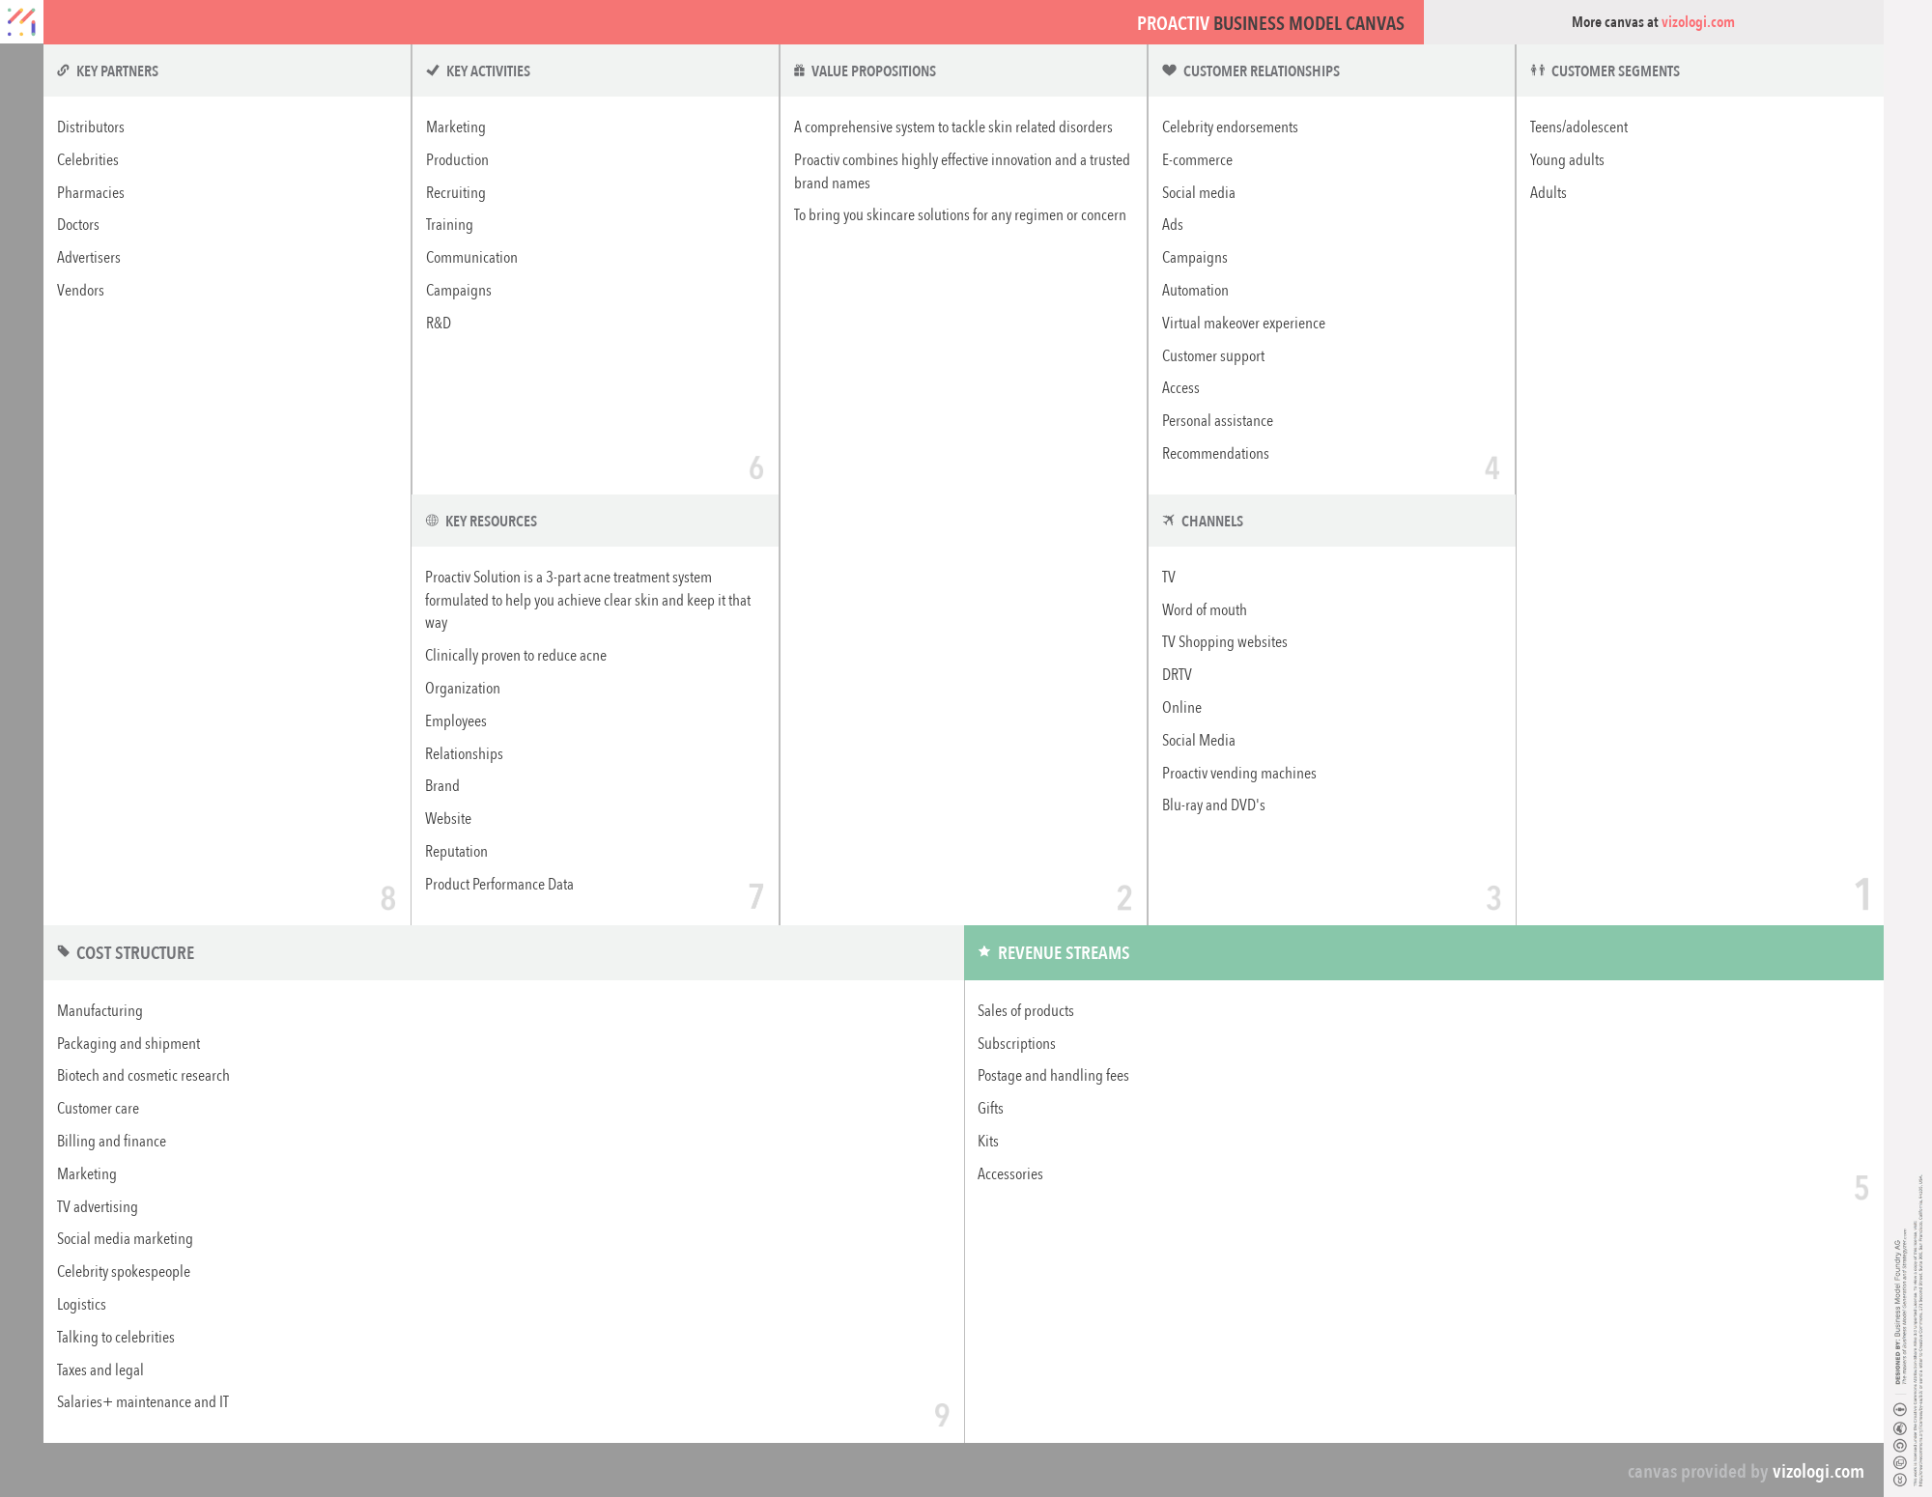Click the Proactiv vending machines entry
1932x1497 pixels.
1238,774
